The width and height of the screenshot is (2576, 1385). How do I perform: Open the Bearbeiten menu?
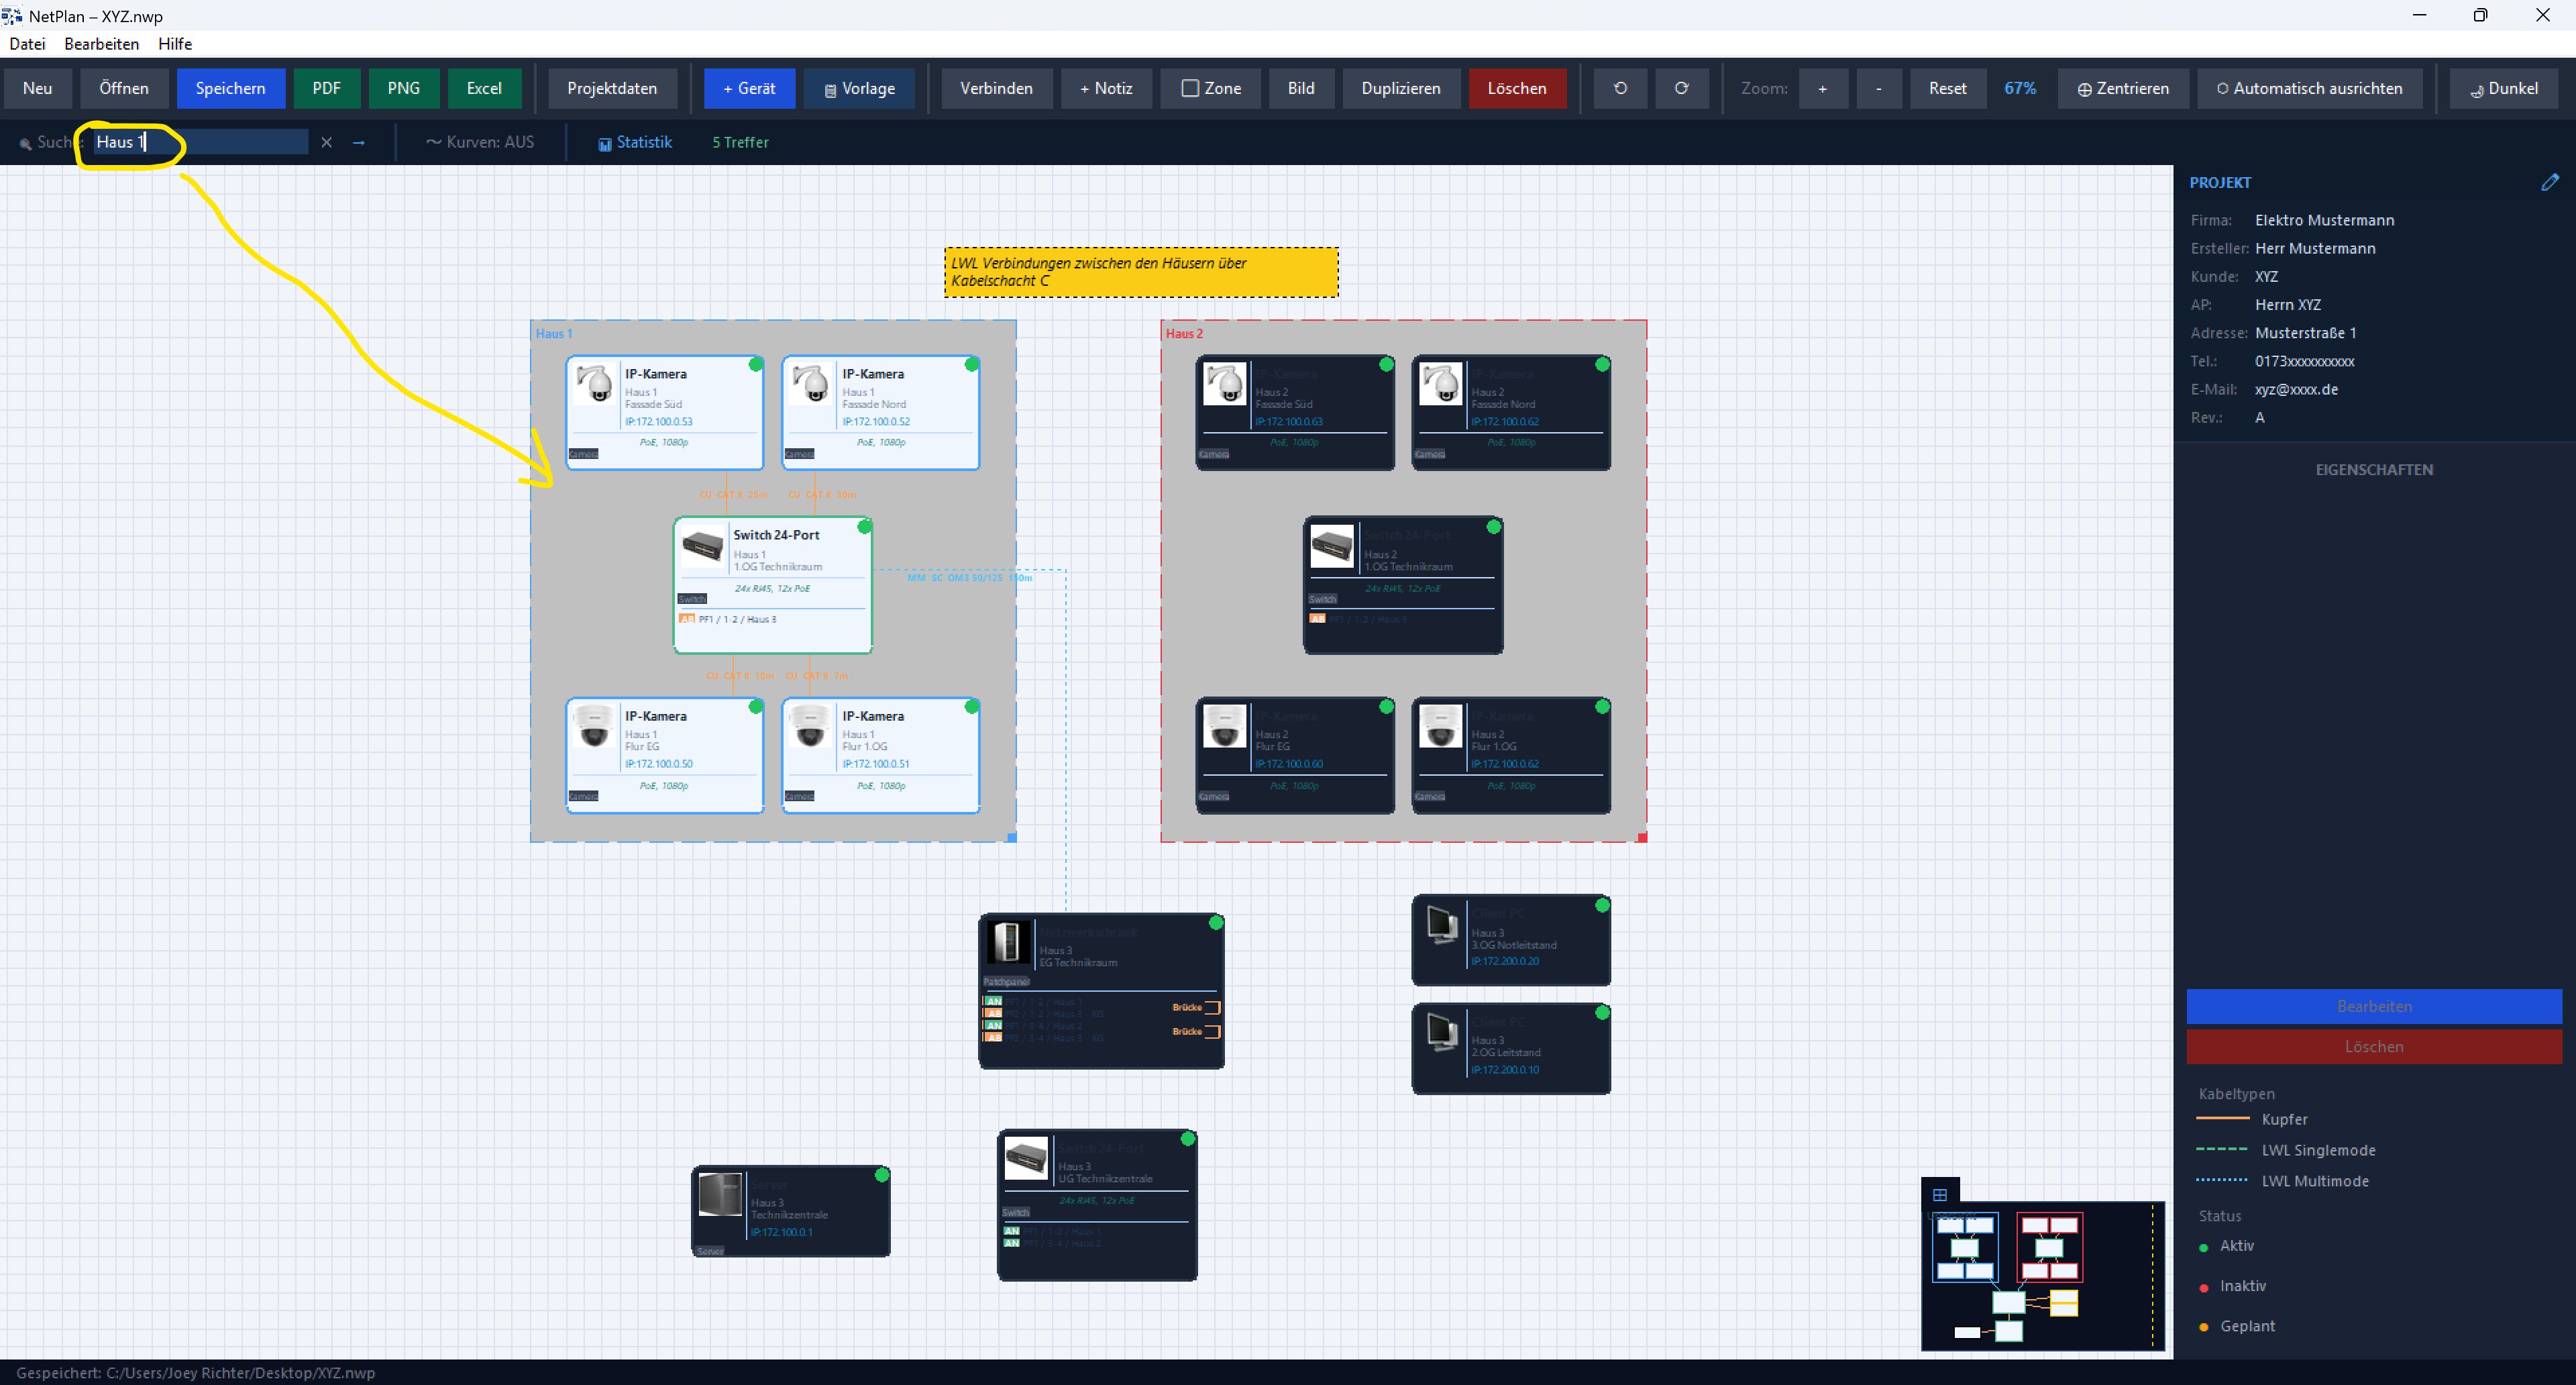101,44
